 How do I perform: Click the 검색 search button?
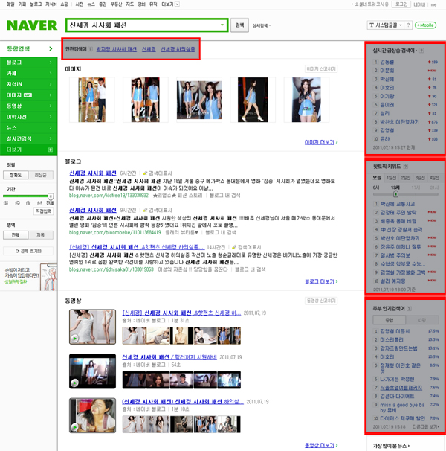point(239,25)
